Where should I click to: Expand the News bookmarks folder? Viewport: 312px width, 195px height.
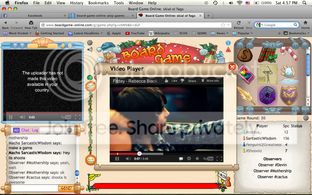pos(220,33)
